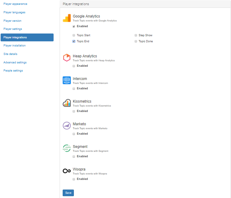Viewport: 231px width, 198px height.
Task: Save the integration settings
Action: coord(68,193)
